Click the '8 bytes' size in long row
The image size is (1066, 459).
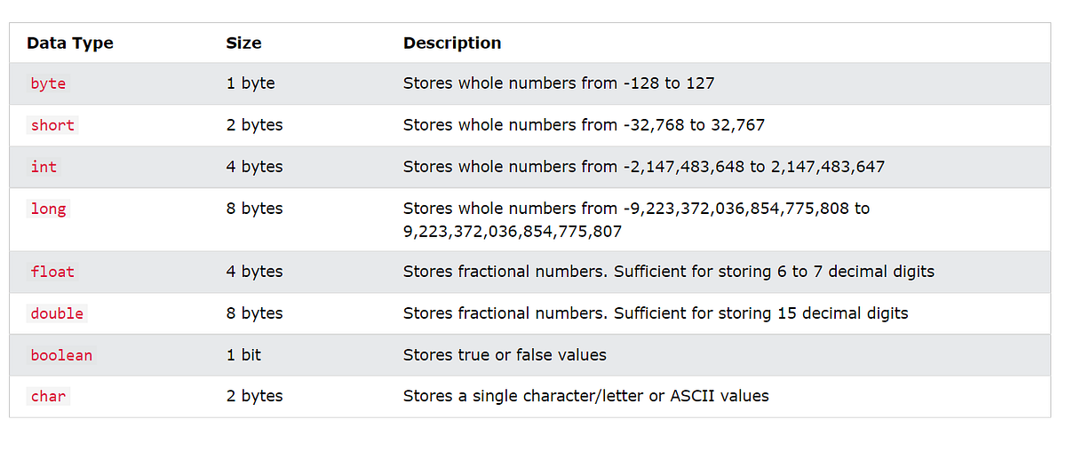[x=254, y=209]
